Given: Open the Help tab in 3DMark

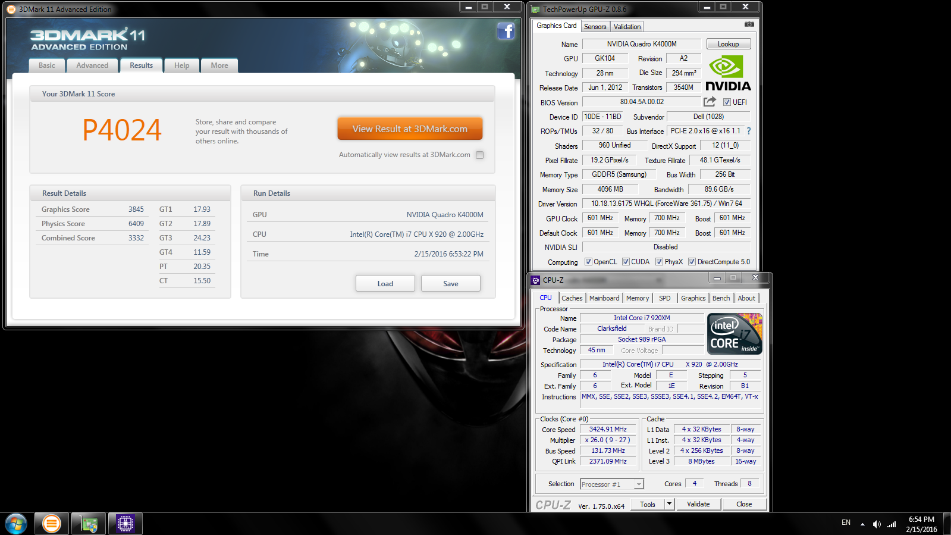Looking at the screenshot, I should point(182,65).
